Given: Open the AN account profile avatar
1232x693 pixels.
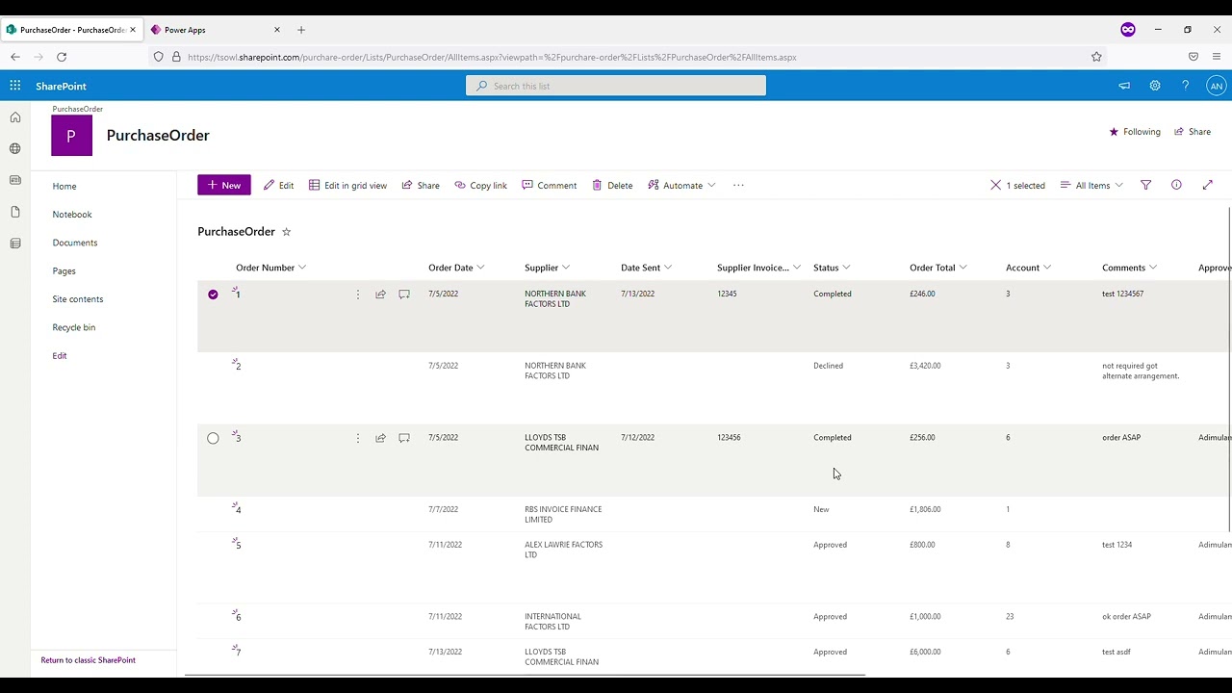Looking at the screenshot, I should [x=1217, y=86].
